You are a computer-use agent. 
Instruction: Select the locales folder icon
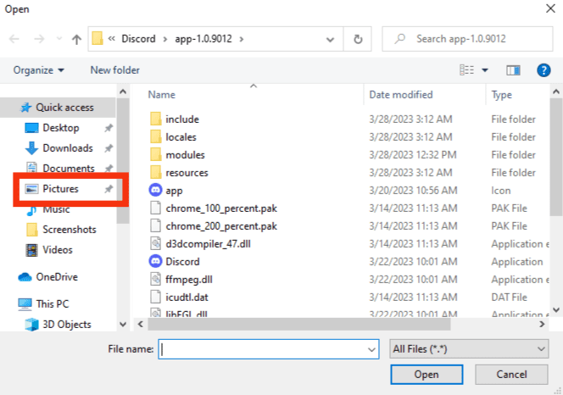click(x=155, y=136)
